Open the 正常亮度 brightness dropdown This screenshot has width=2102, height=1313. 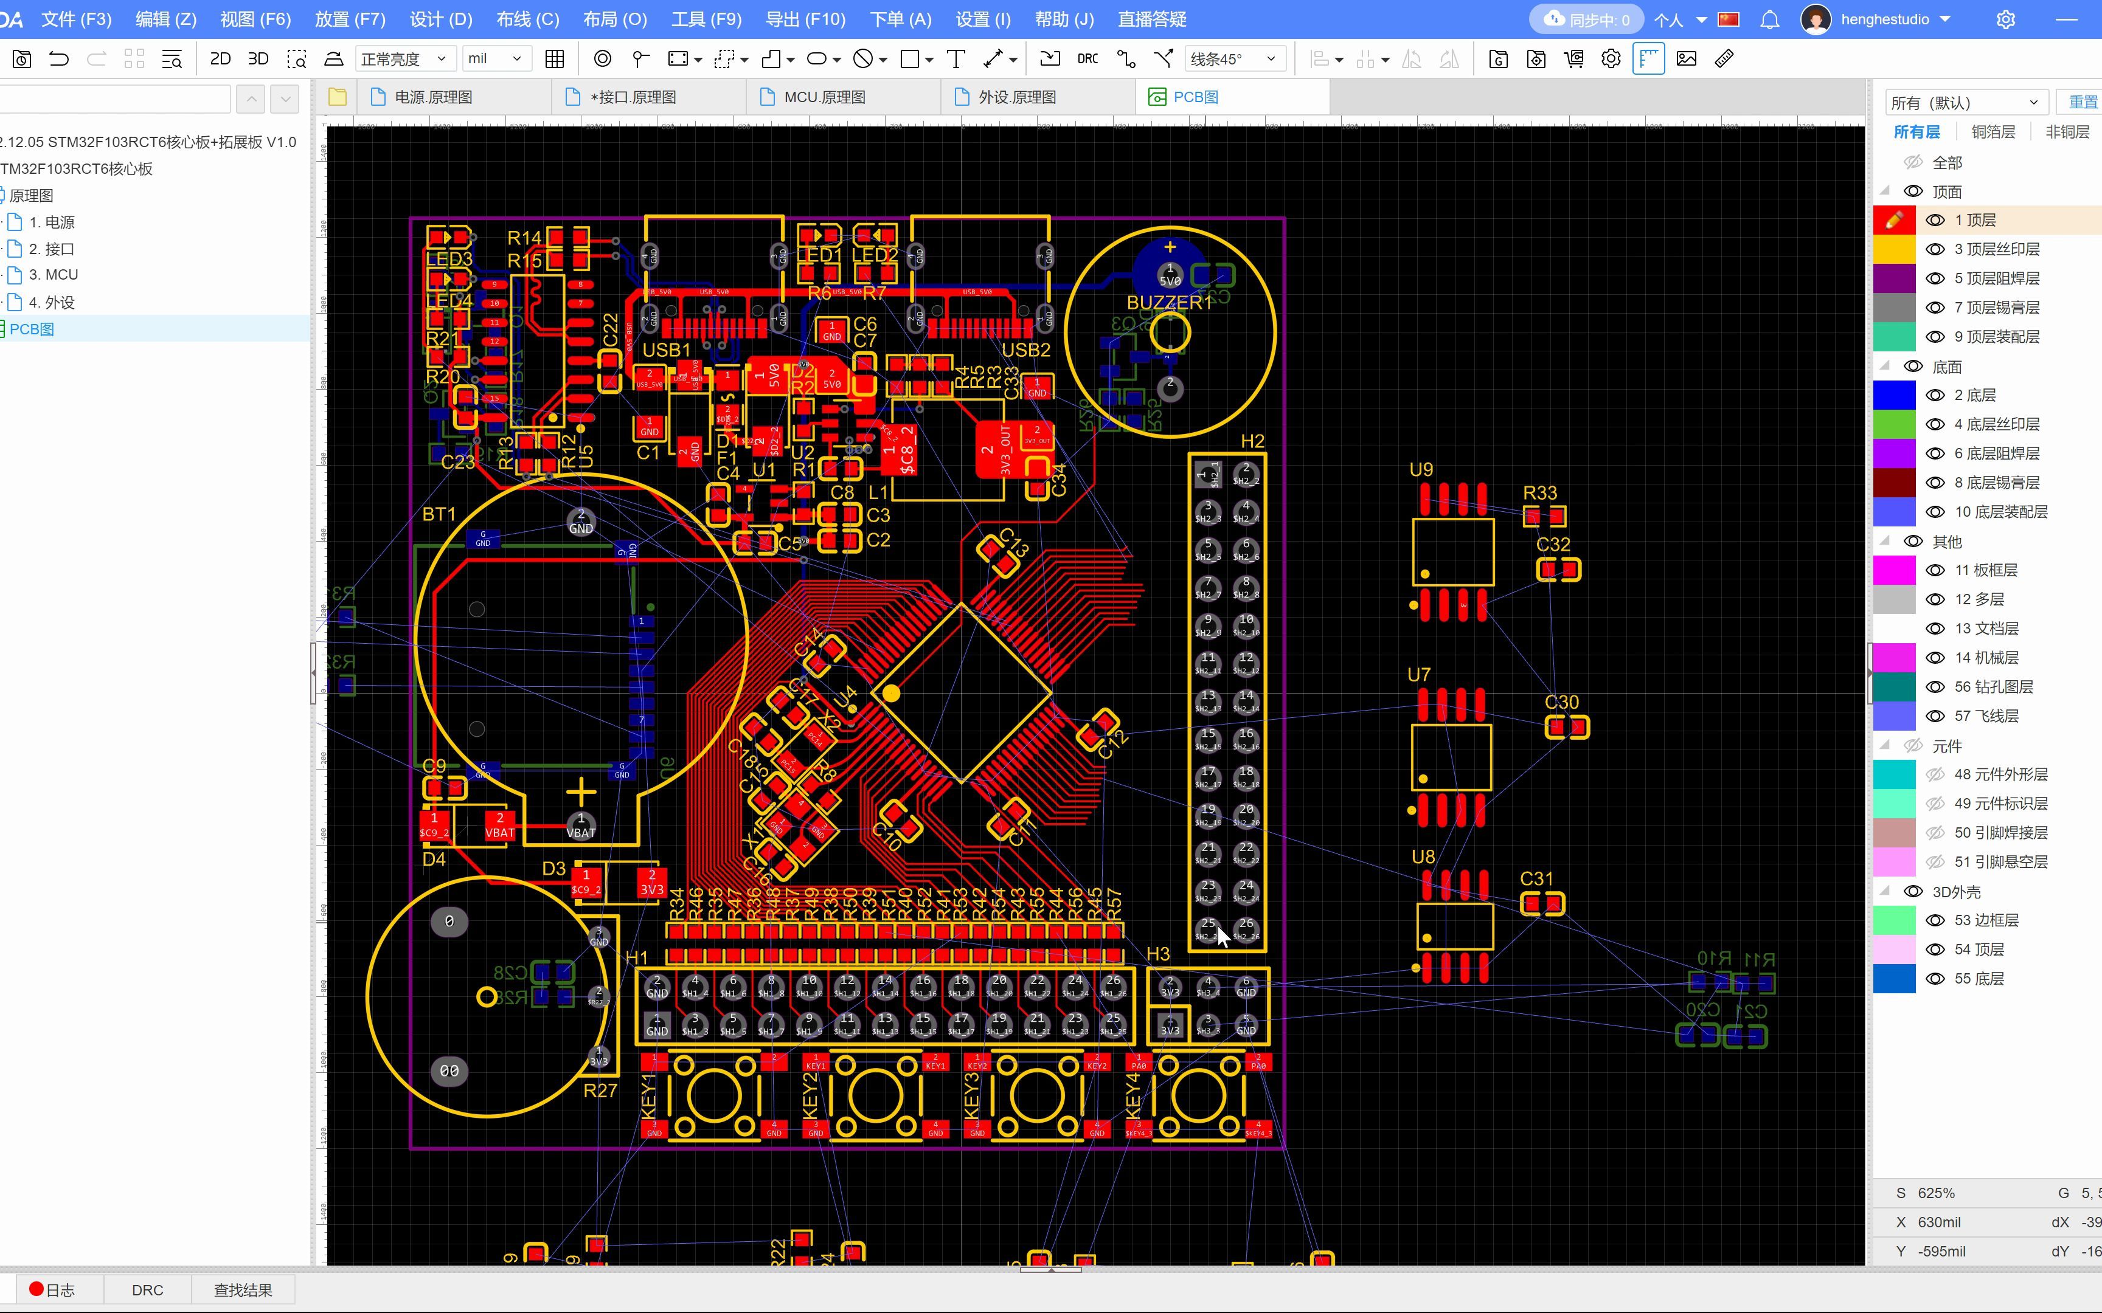point(406,58)
